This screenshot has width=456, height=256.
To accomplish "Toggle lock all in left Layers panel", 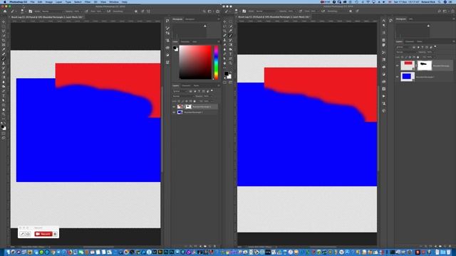I will 195,101.
